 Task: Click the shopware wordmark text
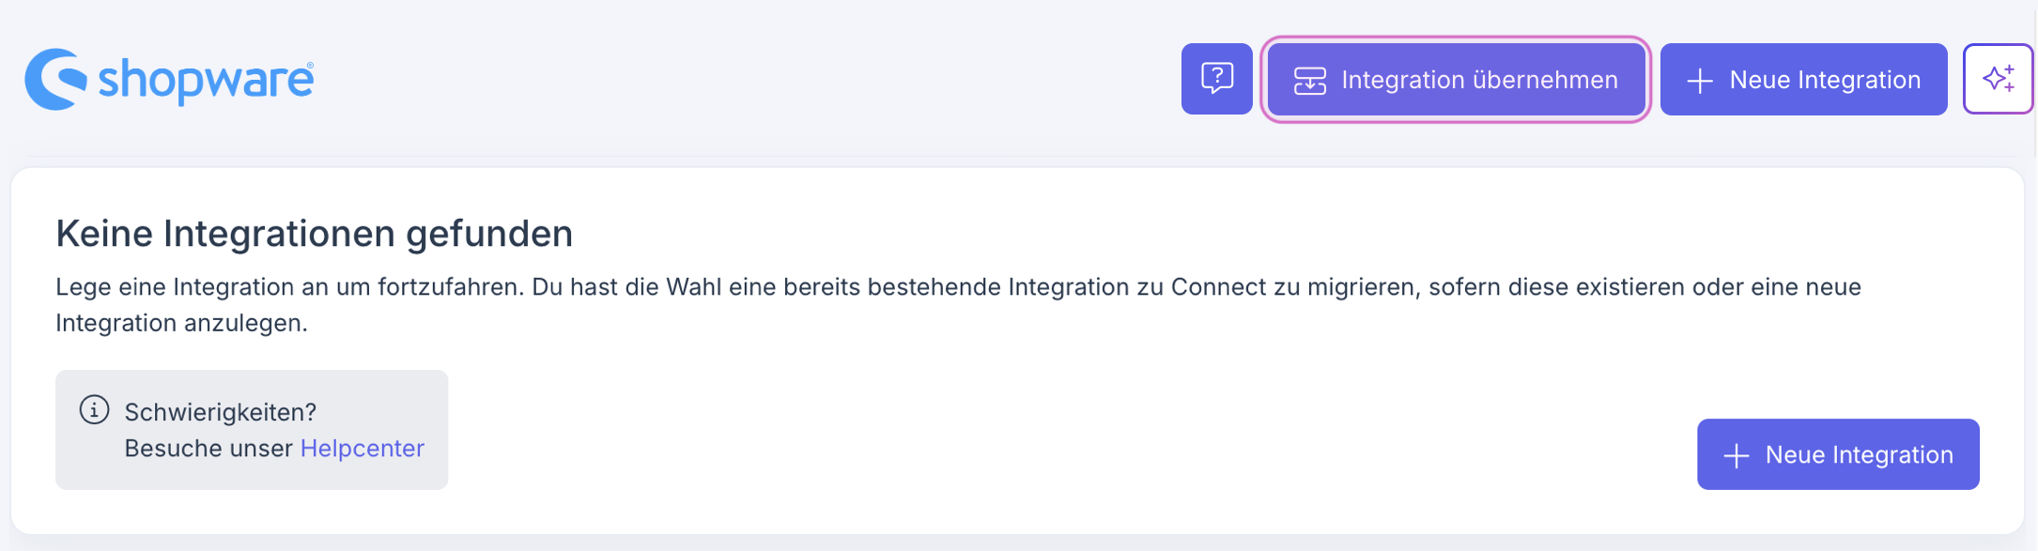tap(205, 81)
